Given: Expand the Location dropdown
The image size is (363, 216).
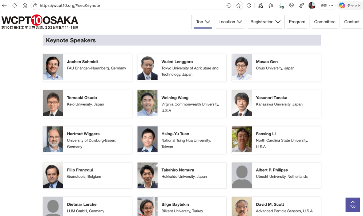Looking at the screenshot, I should point(230,22).
